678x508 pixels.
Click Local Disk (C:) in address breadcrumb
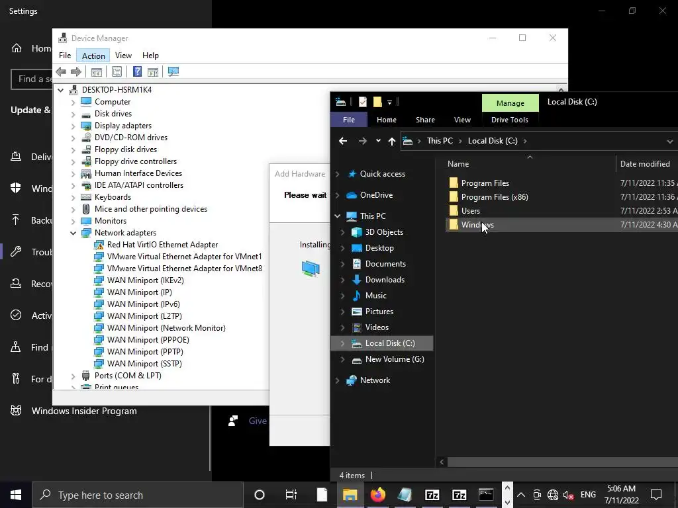tap(493, 141)
